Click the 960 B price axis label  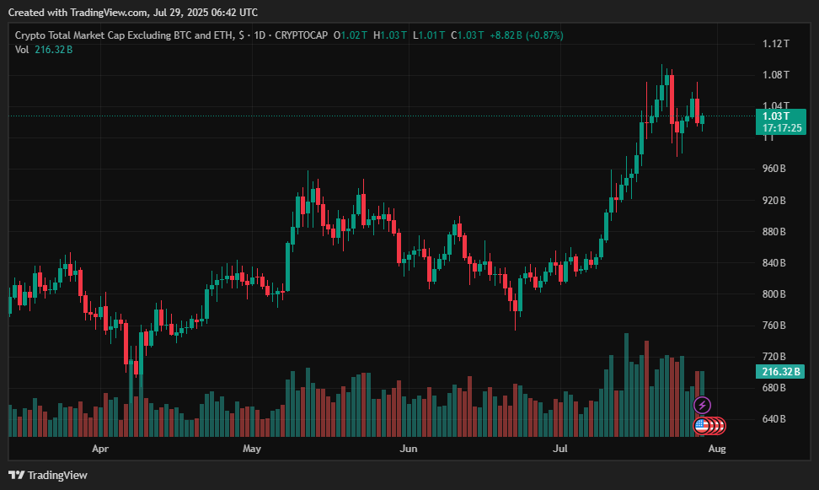(773, 169)
